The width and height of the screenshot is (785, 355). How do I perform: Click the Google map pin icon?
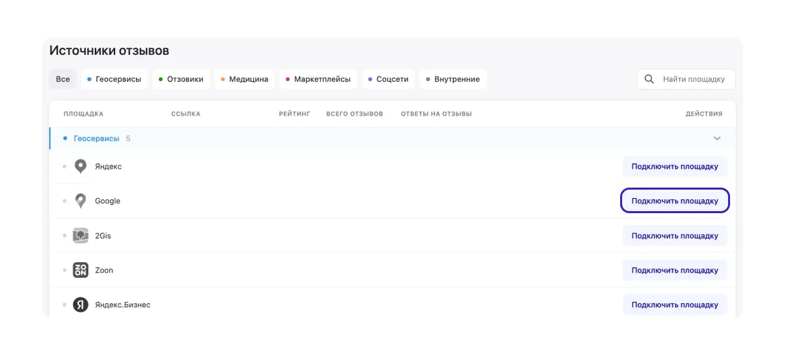(x=80, y=201)
